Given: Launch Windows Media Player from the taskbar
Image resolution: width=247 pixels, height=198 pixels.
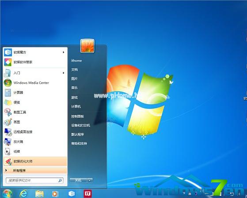Looking at the screenshot, I should pos(55,194).
